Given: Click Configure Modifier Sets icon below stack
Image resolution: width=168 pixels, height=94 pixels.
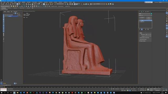Looking at the screenshot, I should 148,30.
